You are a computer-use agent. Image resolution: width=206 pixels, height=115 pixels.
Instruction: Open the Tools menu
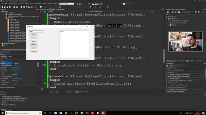coord(44,4)
